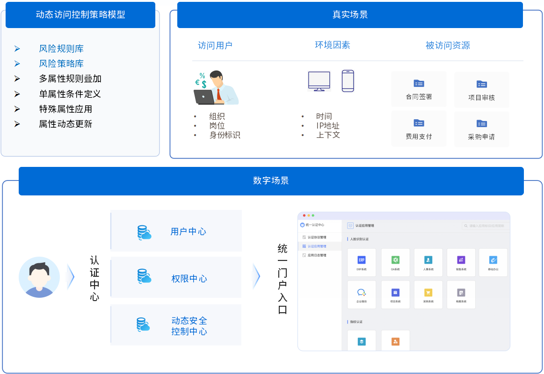Click the app search input field
This screenshot has width=544, height=374.
pyautogui.click(x=486, y=226)
